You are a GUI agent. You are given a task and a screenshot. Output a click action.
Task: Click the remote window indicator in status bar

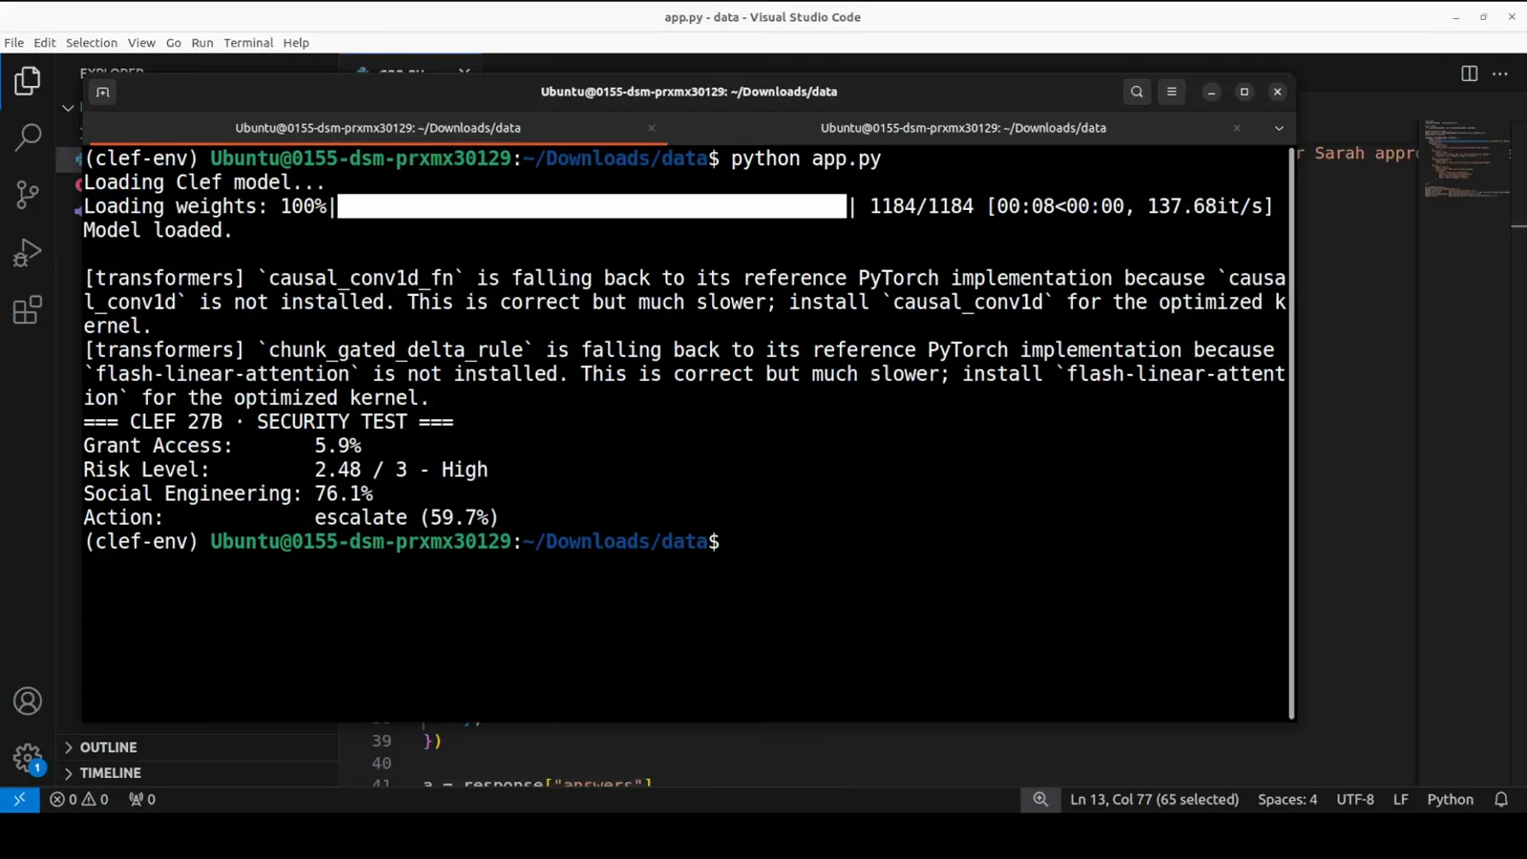click(19, 800)
